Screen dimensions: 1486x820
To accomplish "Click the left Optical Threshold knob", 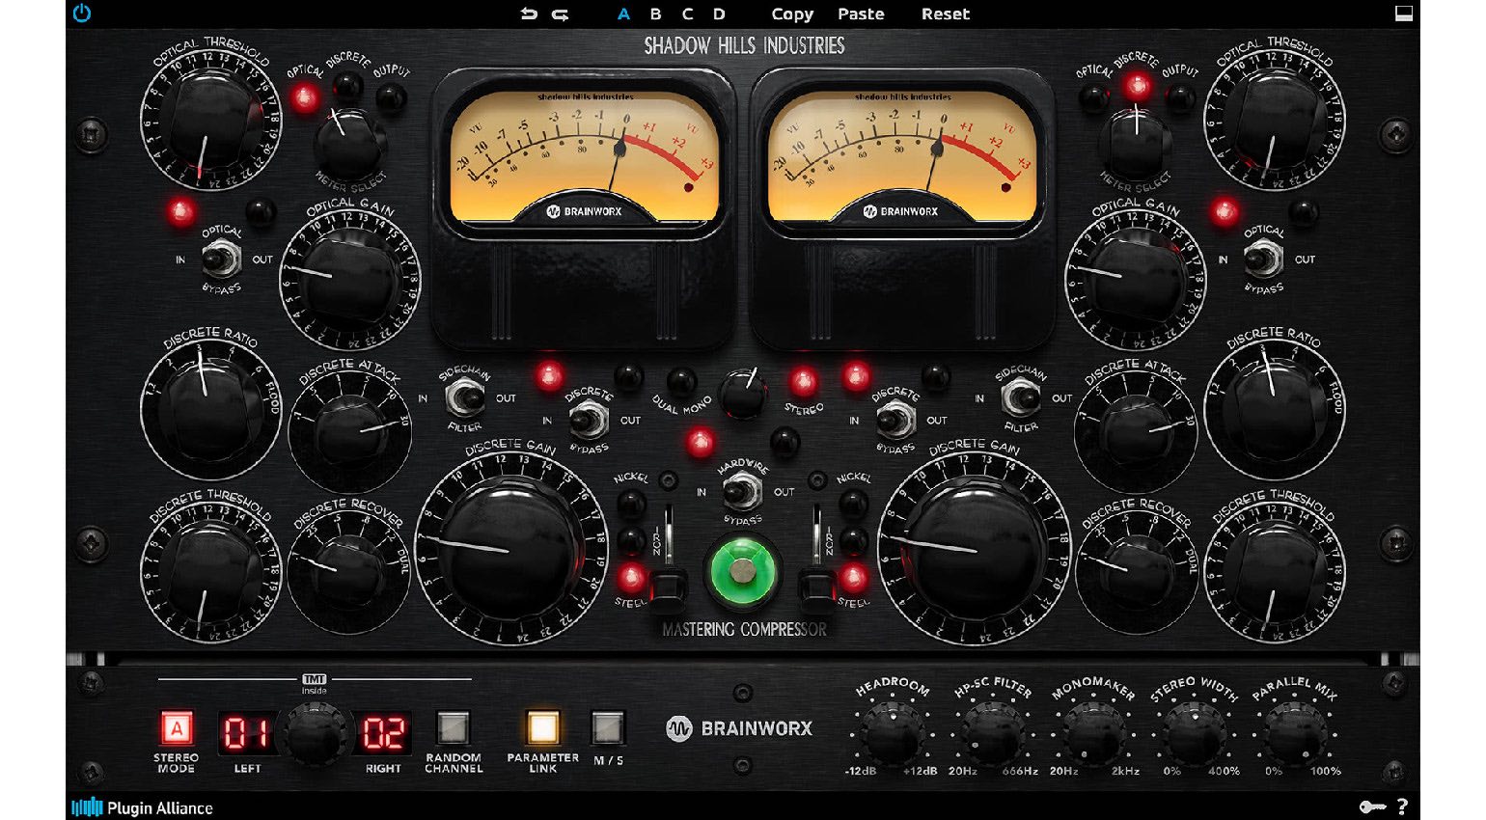I will (x=210, y=119).
